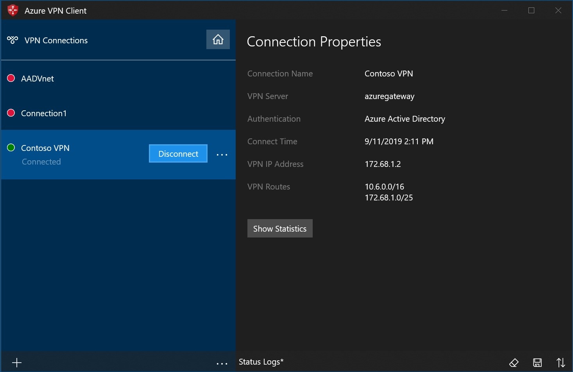Click the red status dot beside AADVnet
573x372 pixels.
(x=11, y=78)
